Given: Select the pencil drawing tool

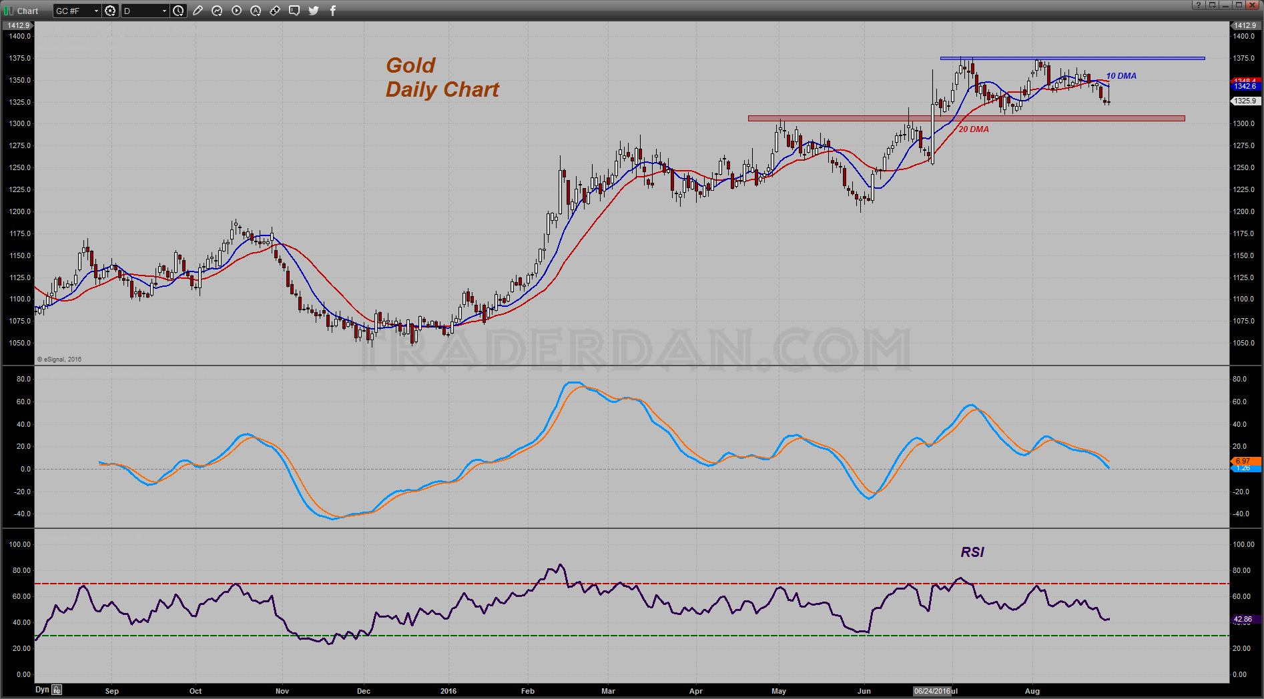Looking at the screenshot, I should (x=198, y=11).
